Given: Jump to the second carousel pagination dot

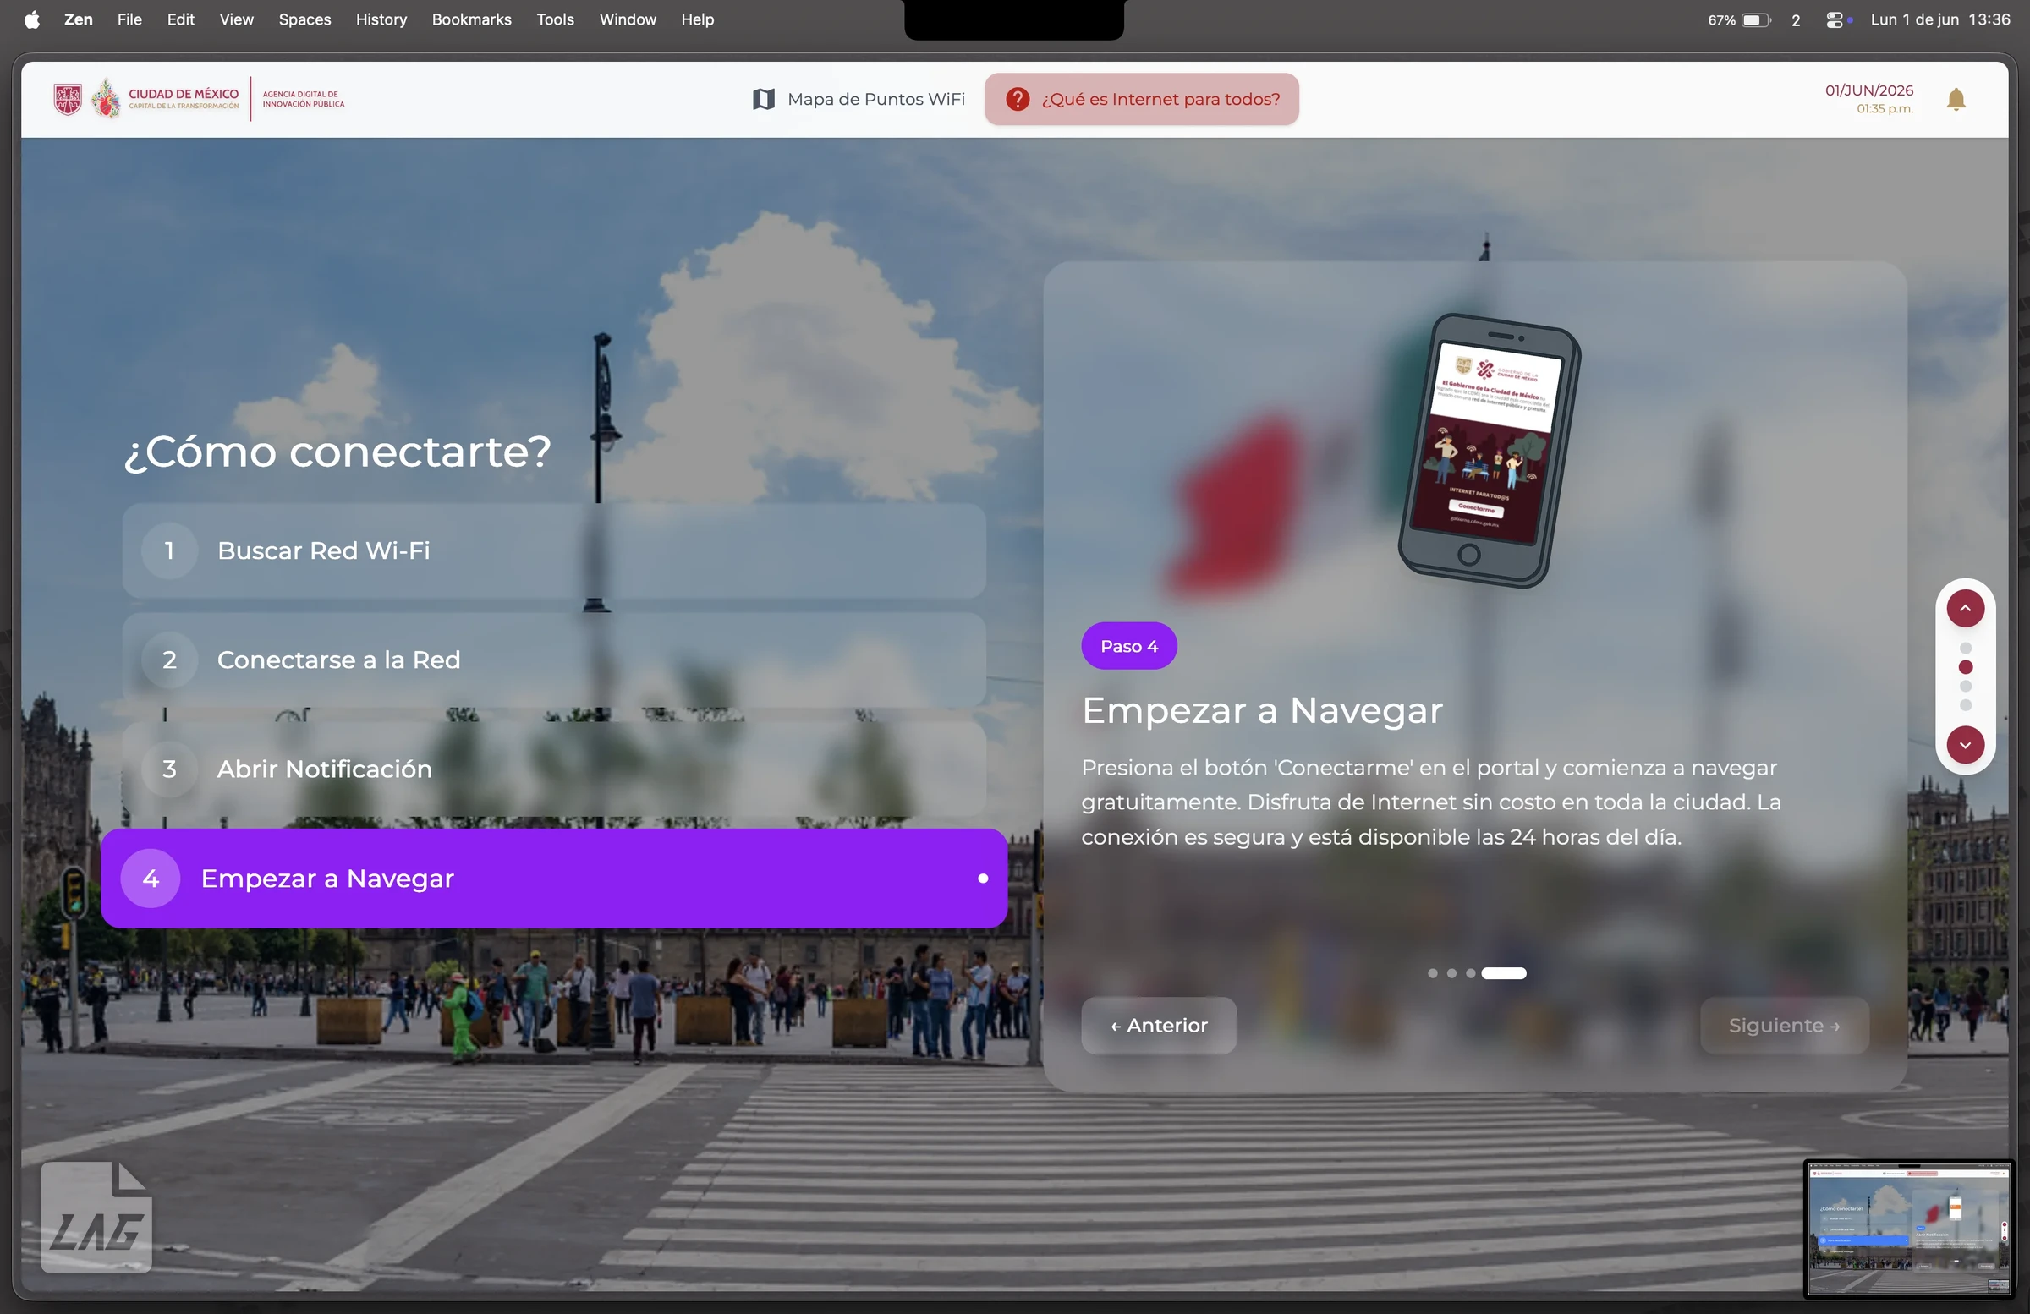Looking at the screenshot, I should (1451, 974).
